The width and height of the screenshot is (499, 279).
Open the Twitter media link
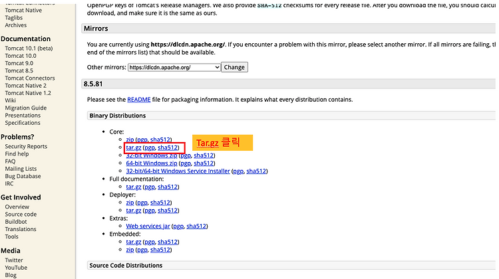[14, 260]
